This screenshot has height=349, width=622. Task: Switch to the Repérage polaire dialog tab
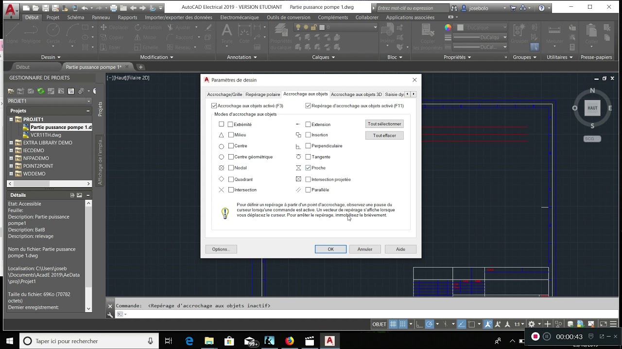[263, 95]
